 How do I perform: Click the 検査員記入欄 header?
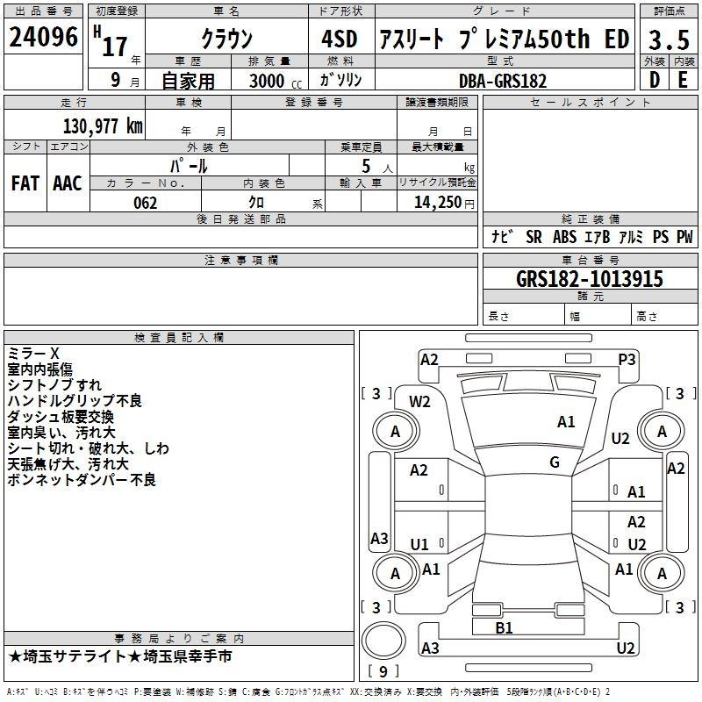(x=179, y=338)
